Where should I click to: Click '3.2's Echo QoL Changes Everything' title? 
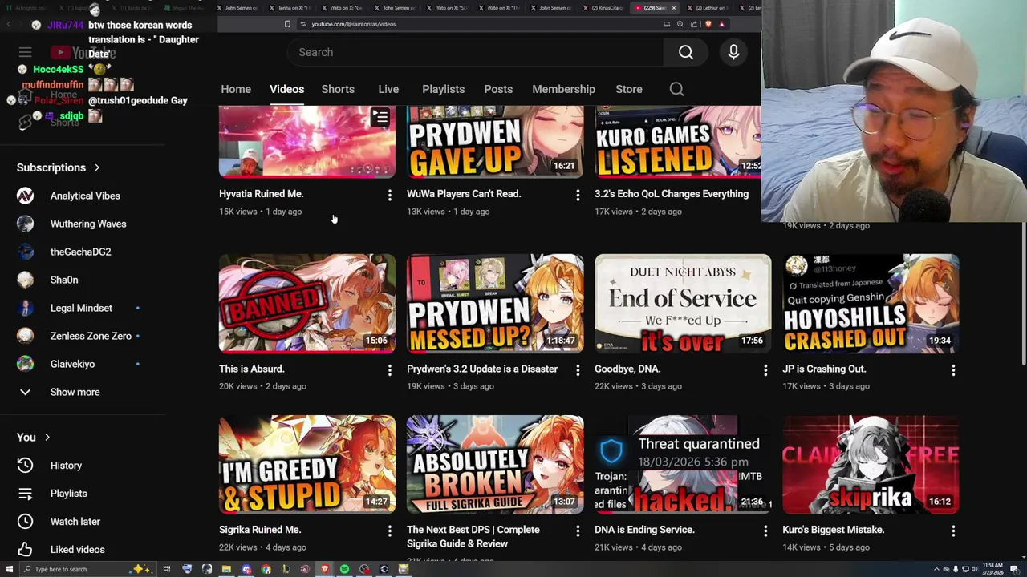click(x=672, y=194)
